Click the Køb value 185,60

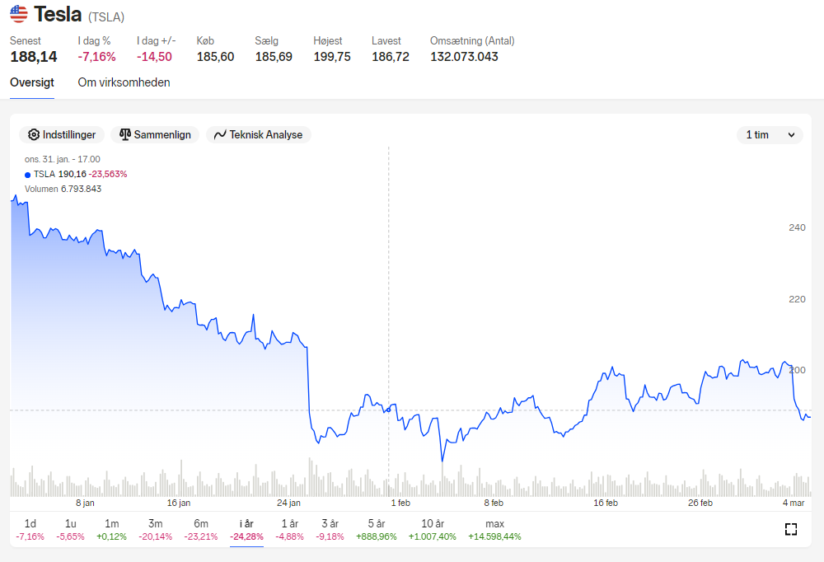(215, 57)
